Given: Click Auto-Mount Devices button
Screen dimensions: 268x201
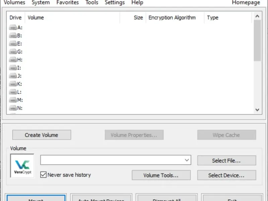Looking at the screenshot, I should [x=101, y=198].
